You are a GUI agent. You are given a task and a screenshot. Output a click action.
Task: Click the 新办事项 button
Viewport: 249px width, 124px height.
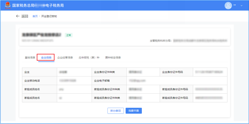coord(116,111)
